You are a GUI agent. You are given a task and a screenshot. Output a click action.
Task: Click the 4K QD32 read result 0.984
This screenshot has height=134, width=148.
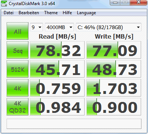57,107
